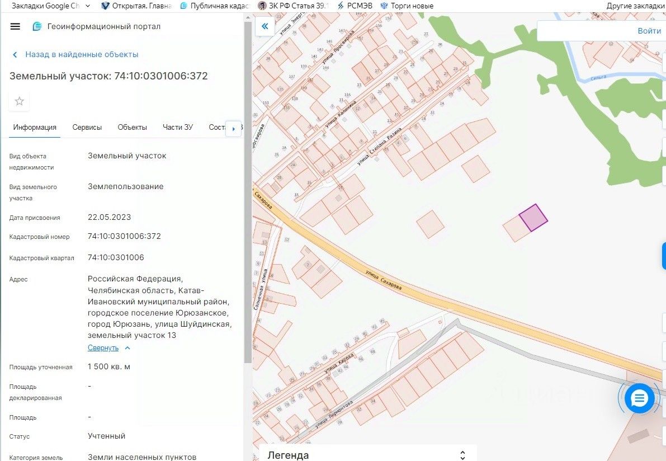Click the Свернуть link

(103, 348)
